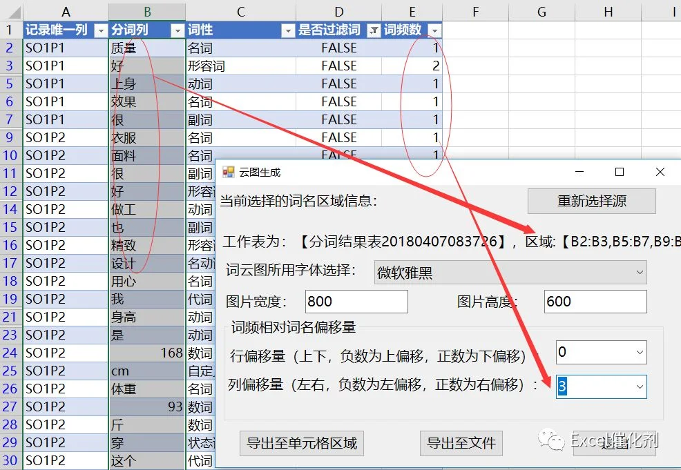Screen dimensions: 681x470
Task: Close the 云图生成 dialog
Action: click(660, 173)
